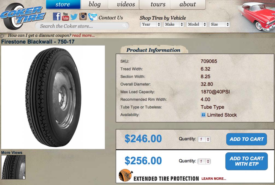Open the Instagram camera icon
The height and width of the screenshot is (185, 275).
[x=83, y=16]
